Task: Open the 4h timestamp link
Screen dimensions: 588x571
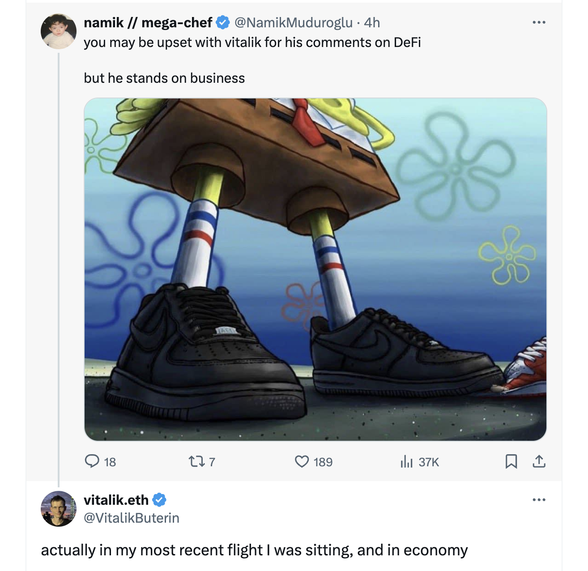Action: [x=372, y=22]
